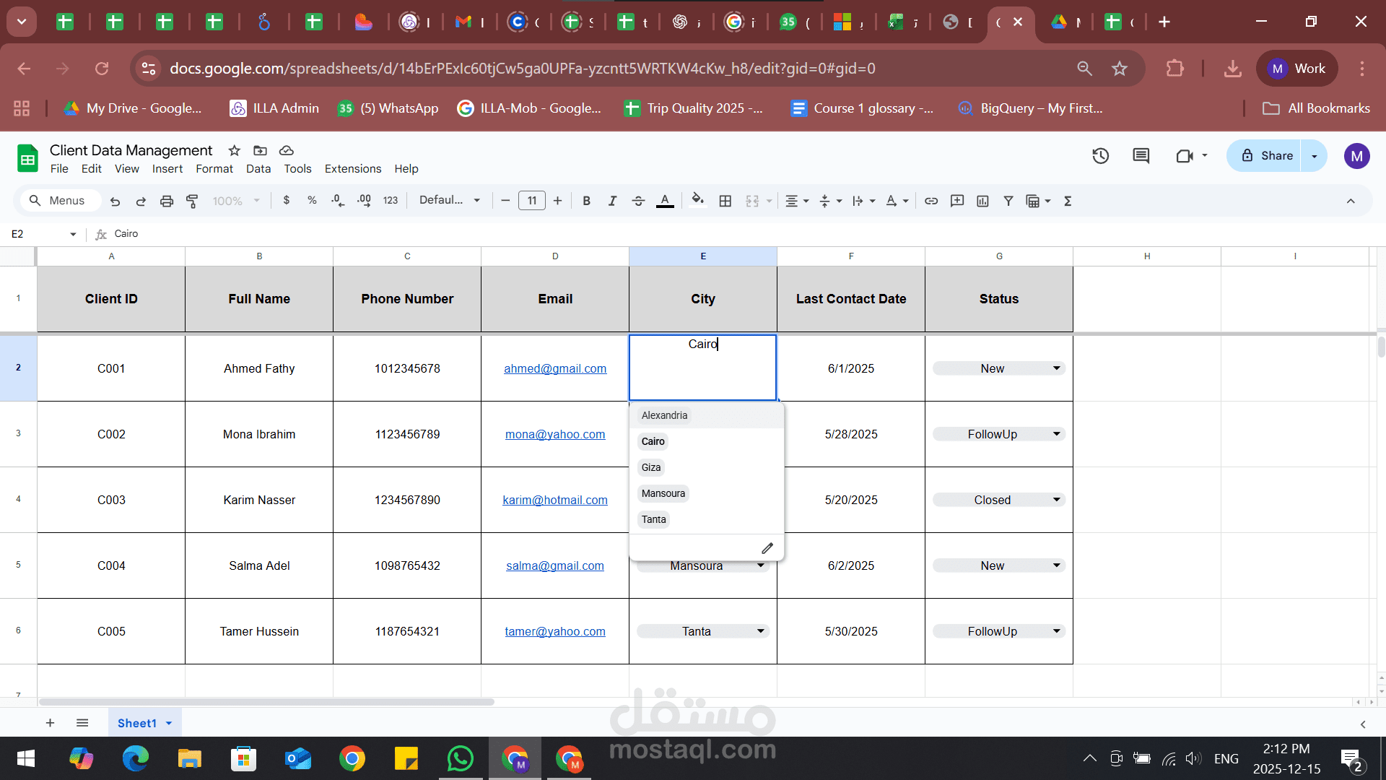Click the paint format icon

click(x=192, y=201)
